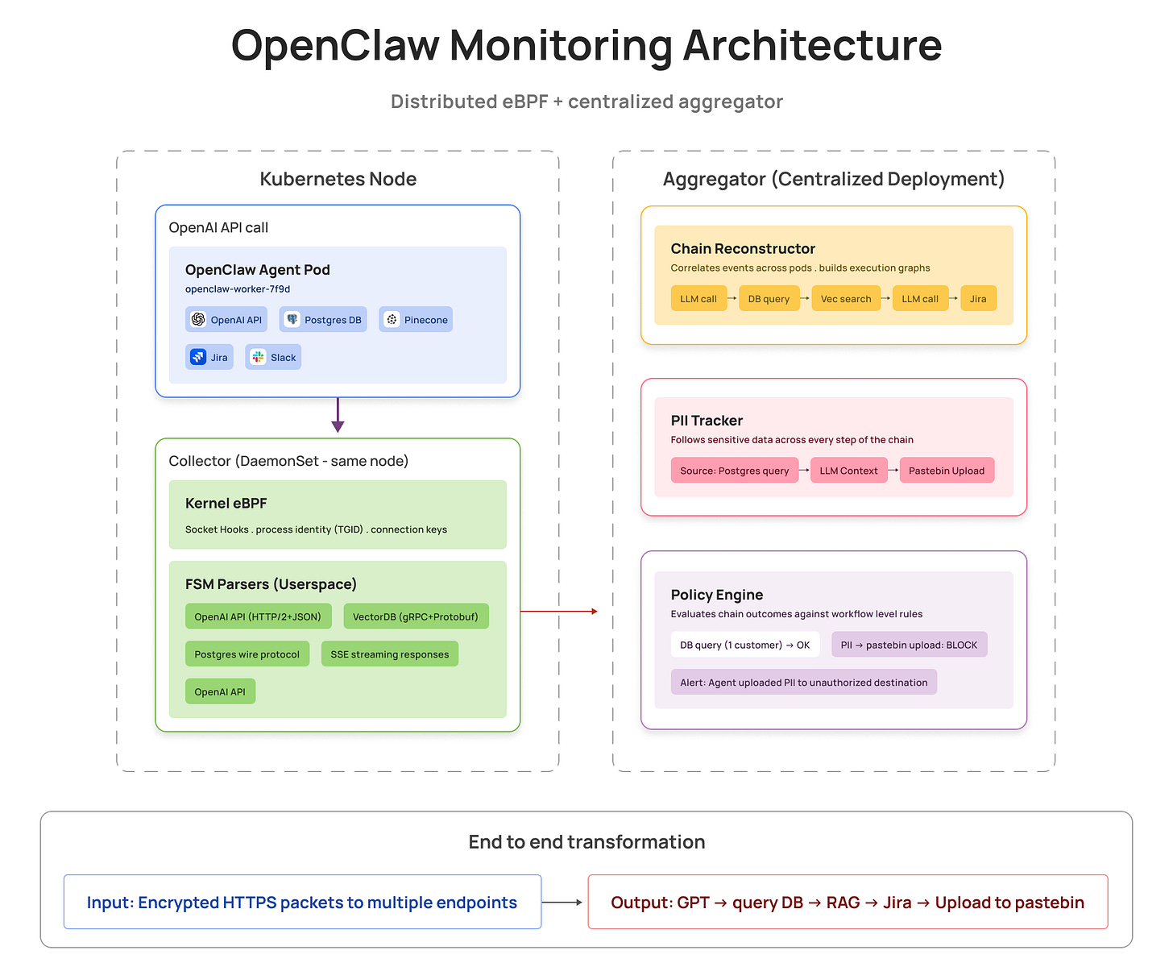The width and height of the screenshot is (1173, 967).
Task: Click the Pastebin Upload step in PII Tracker
Action: tap(947, 470)
